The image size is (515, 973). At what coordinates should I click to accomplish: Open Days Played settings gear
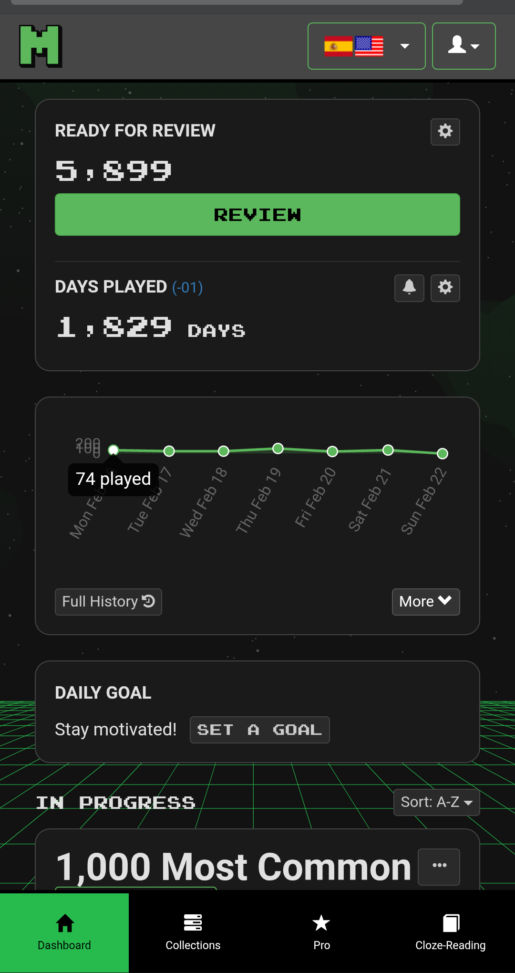[445, 288]
